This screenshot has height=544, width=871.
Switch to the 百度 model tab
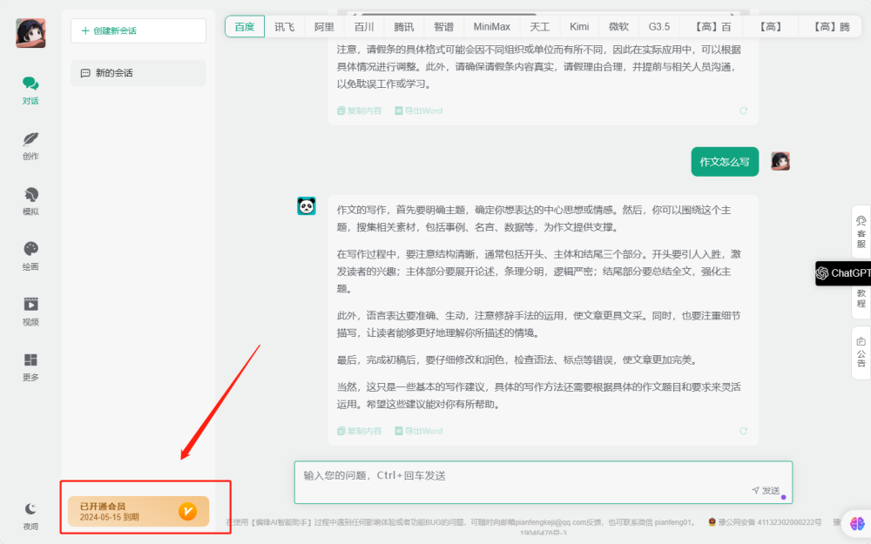(x=245, y=27)
